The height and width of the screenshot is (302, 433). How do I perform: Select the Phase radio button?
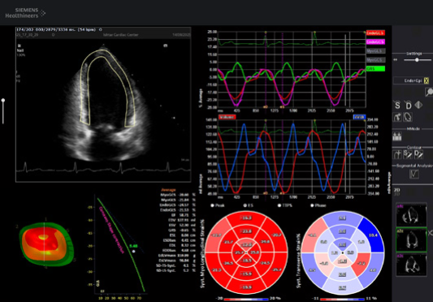click(x=312, y=205)
